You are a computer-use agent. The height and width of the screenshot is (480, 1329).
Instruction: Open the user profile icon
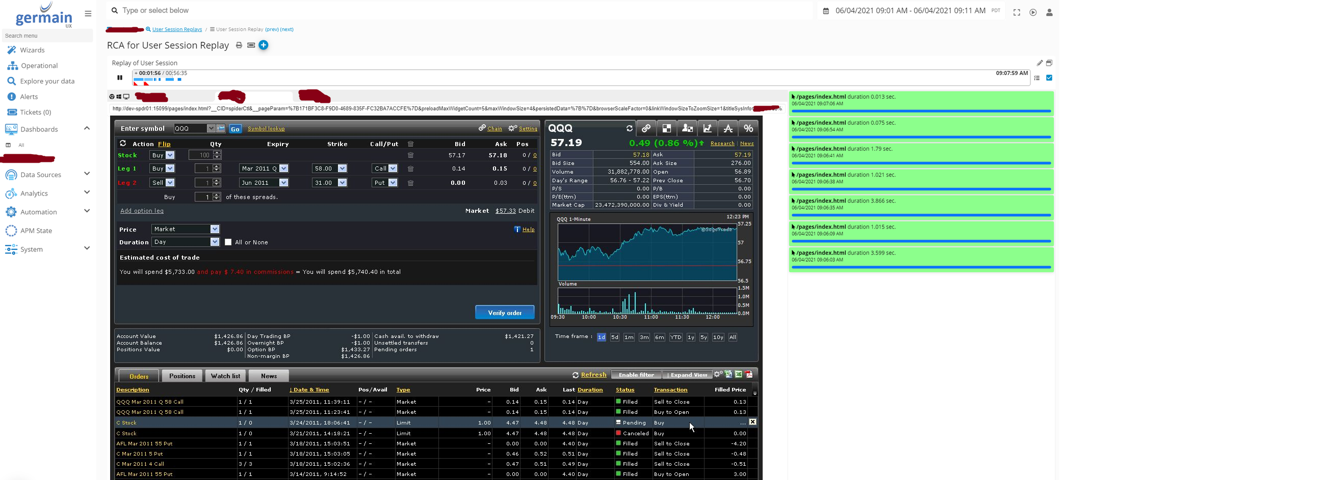[1049, 12]
